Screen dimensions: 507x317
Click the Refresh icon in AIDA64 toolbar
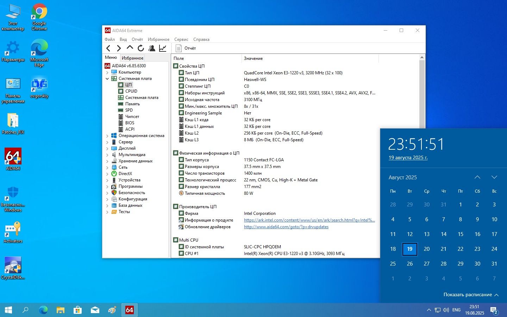[x=141, y=48]
